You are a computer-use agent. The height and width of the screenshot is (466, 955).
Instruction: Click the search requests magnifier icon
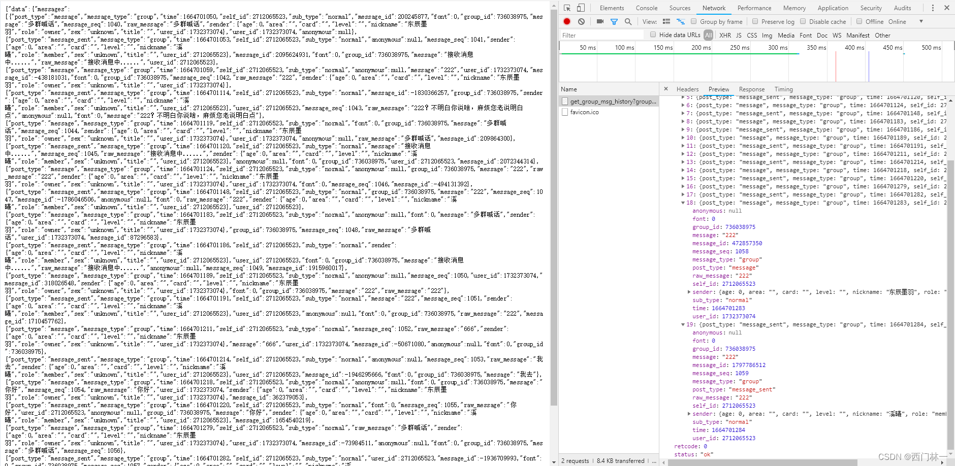tap(628, 21)
